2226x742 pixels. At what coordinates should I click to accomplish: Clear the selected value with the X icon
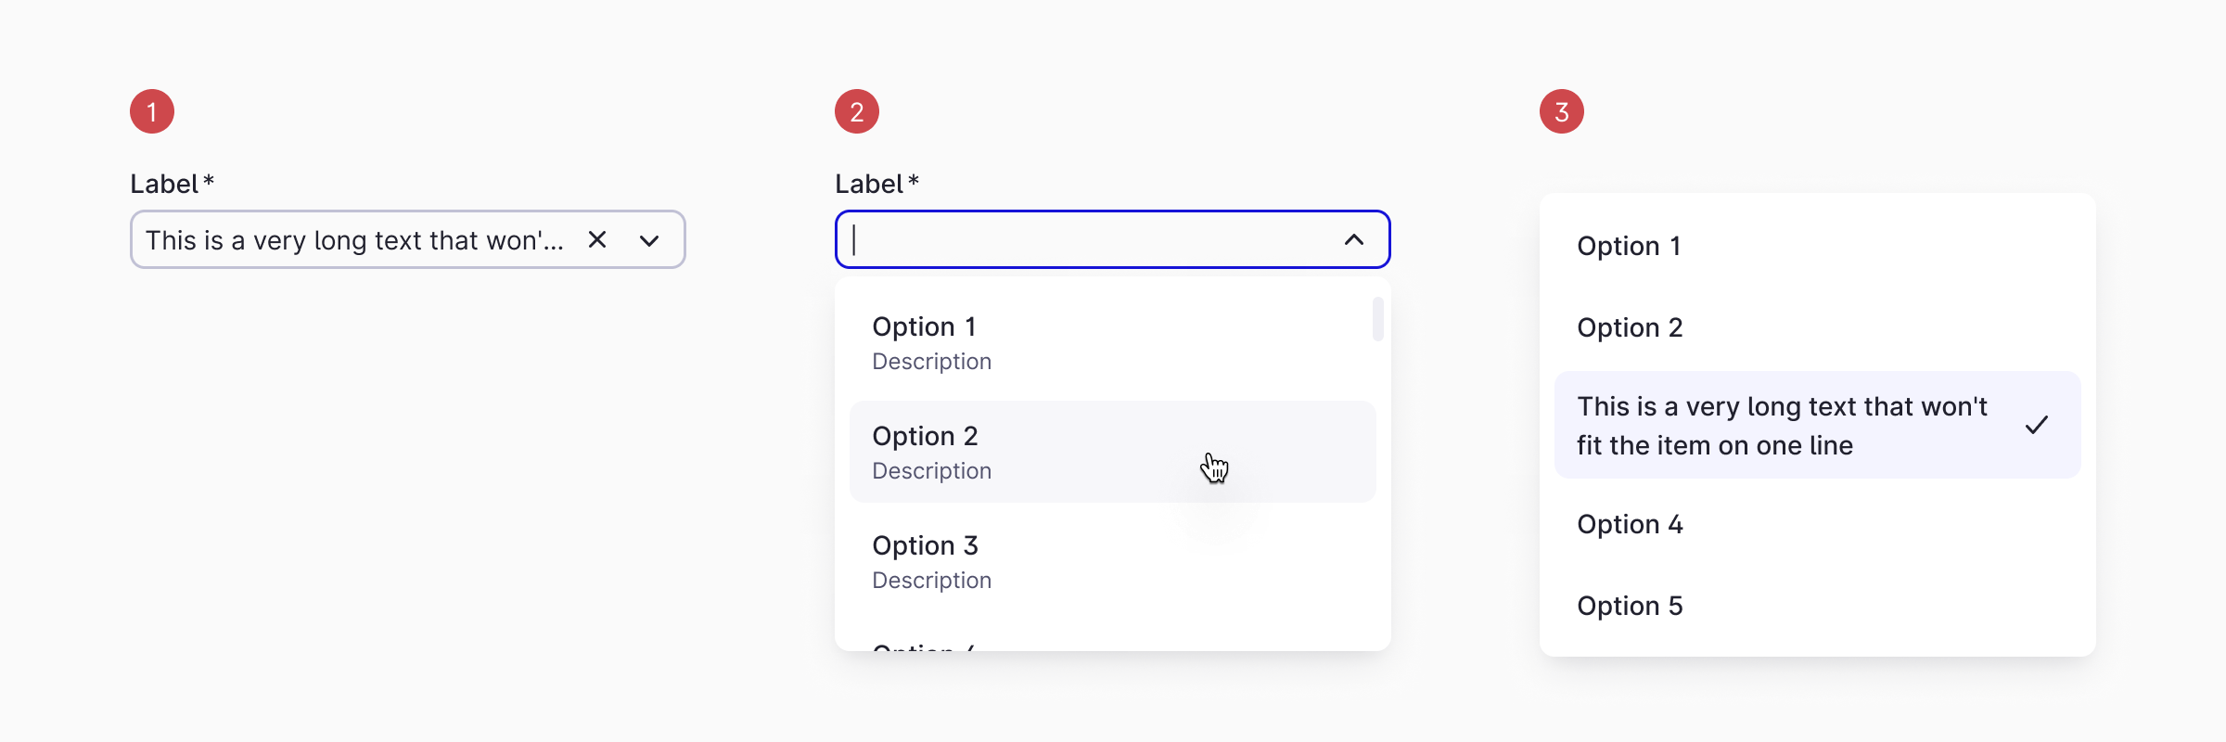(x=596, y=239)
